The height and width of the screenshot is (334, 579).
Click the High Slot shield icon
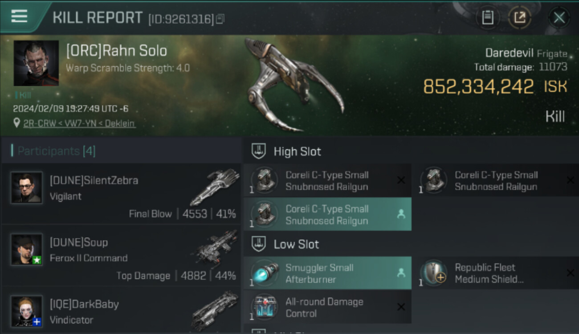tap(259, 151)
